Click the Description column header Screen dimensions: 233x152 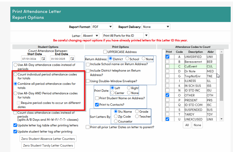pyautogui.click(x=195, y=52)
